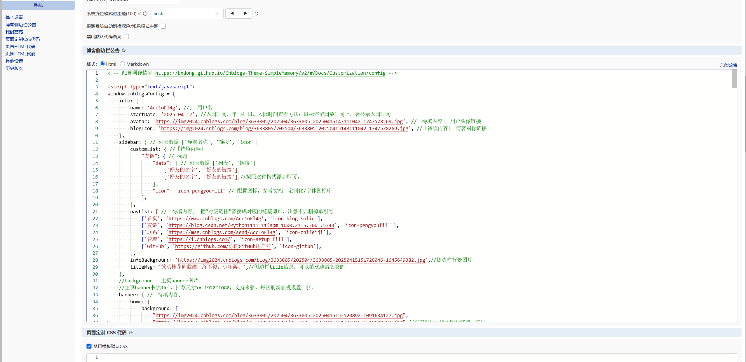This screenshot has width=746, height=362.
Task: Enable 禁用默认代码高亮 checkbox
Action: 126,37
